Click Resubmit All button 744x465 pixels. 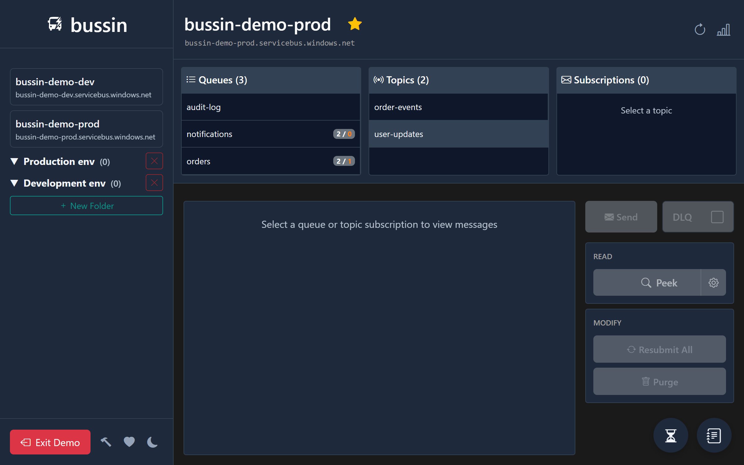click(659, 349)
